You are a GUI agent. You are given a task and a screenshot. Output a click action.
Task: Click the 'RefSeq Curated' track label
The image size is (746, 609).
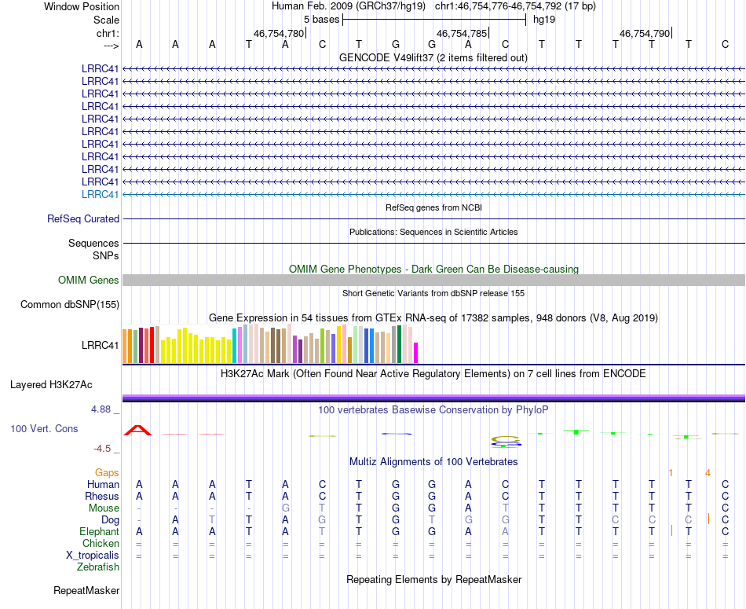[x=83, y=218]
